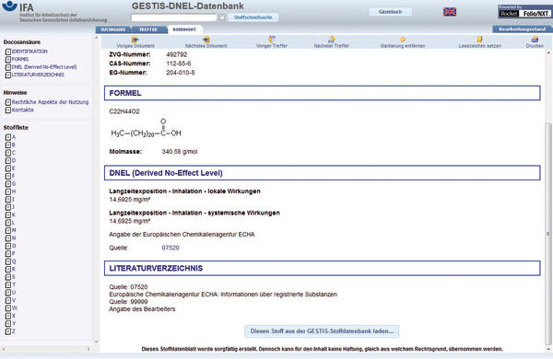The width and height of the screenshot is (553, 359).
Task: Expand the letter M in Stoffliste
Action: click(8, 230)
